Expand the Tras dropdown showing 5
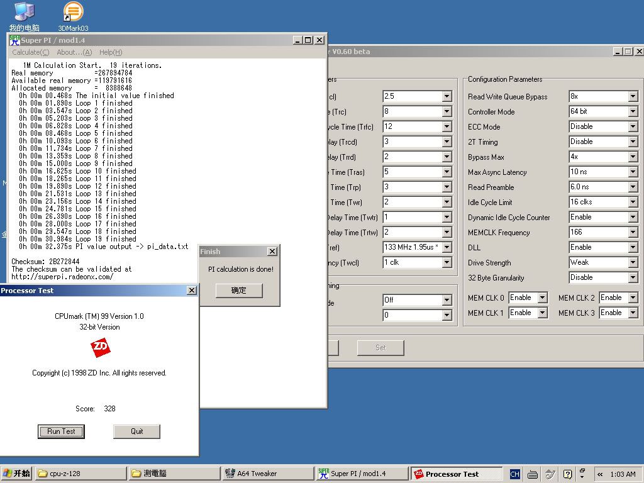 coord(447,172)
